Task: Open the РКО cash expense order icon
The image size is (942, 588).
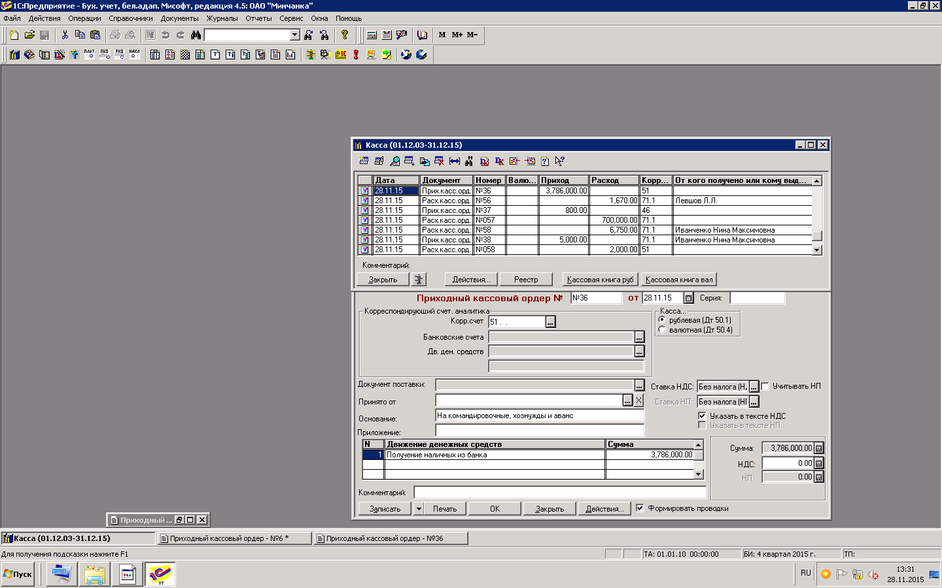Action: 119,54
